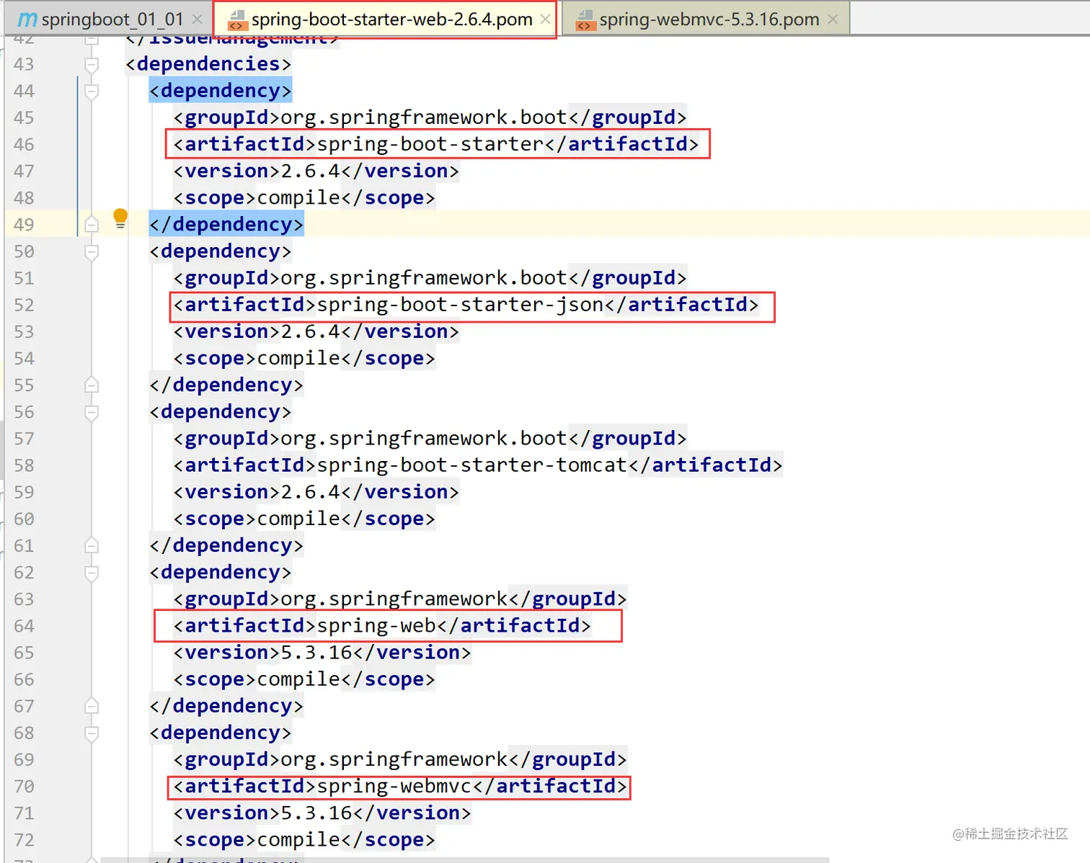Toggle the fold end marker at line 55
Screen dimensions: 1090x863
92,385
